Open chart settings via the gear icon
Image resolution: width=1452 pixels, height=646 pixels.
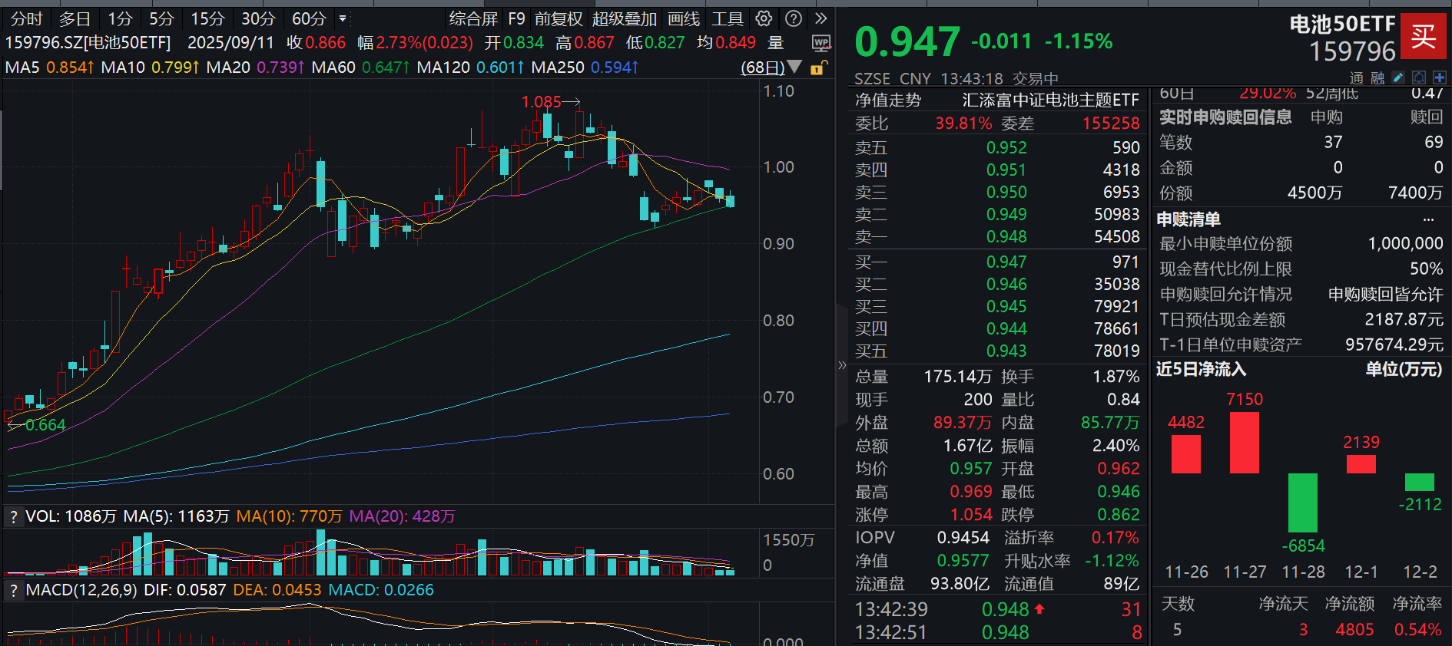(764, 19)
